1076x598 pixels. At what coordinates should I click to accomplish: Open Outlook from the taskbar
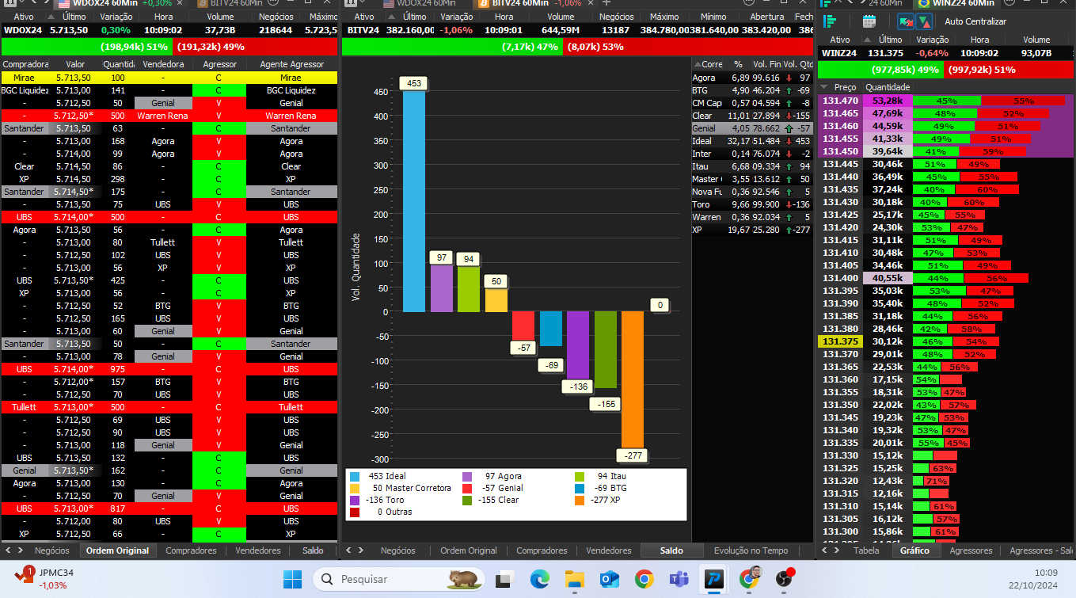[x=609, y=579]
